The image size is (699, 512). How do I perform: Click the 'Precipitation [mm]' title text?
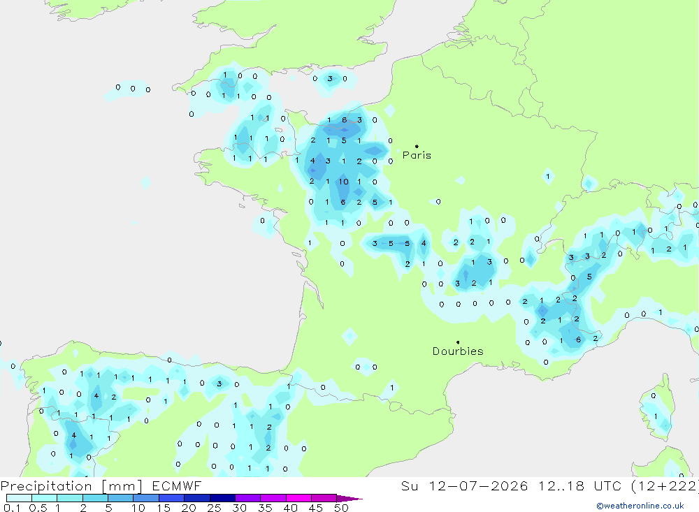point(71,486)
